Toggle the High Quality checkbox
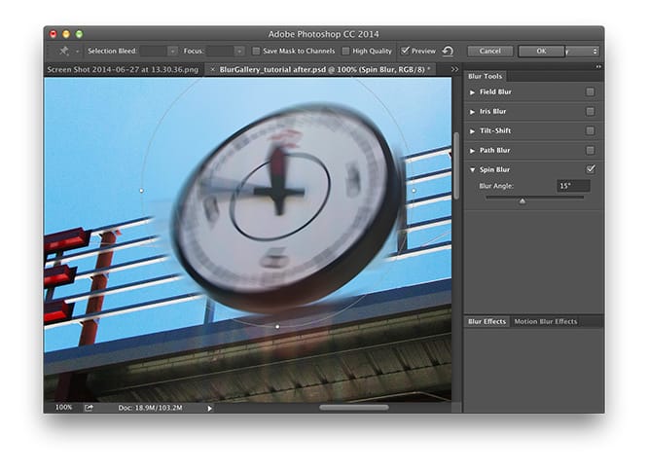This screenshot has height=471, width=648. point(345,51)
